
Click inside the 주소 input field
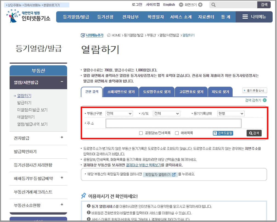point(173,123)
